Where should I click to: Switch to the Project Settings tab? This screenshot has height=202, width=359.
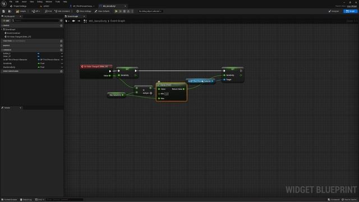point(19,6)
